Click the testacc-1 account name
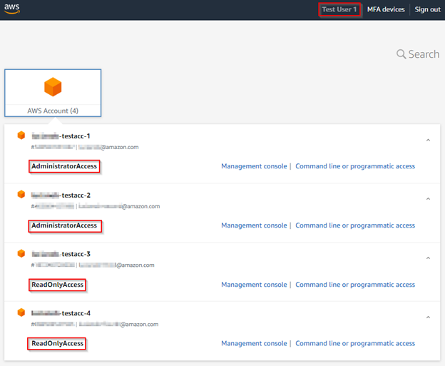 pyautogui.click(x=61, y=136)
